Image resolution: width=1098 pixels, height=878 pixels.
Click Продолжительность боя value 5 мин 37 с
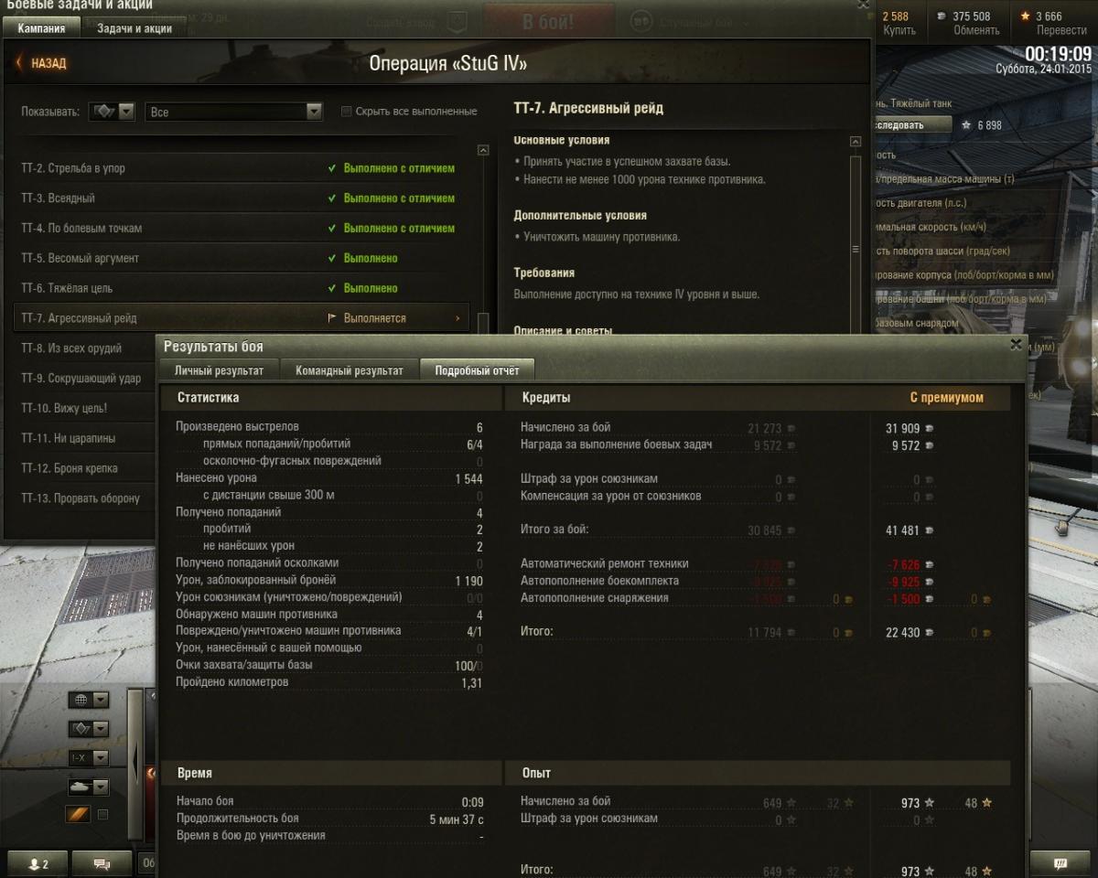(x=456, y=819)
